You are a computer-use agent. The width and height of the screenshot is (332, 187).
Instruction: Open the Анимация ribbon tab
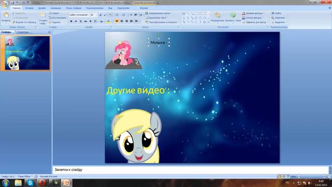(x=56, y=8)
